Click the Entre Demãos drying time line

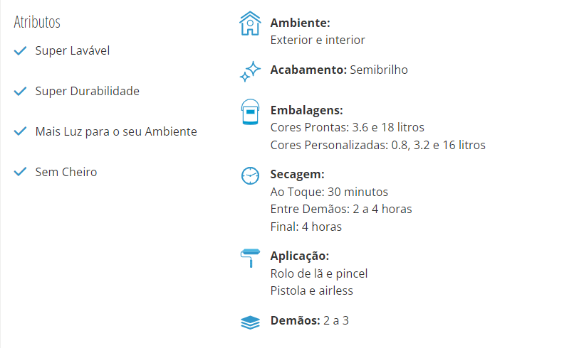[x=341, y=210]
